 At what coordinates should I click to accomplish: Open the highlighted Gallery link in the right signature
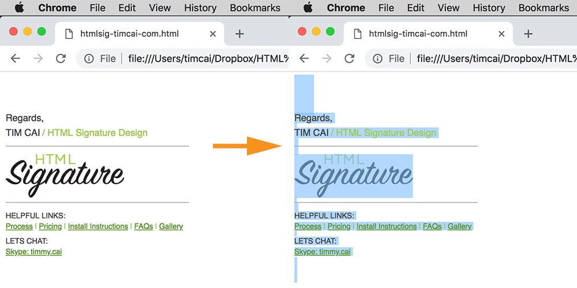tap(459, 226)
